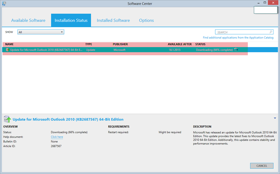This screenshot has height=174, width=280.
Task: Sort by the AVAILABLE AFTER column header
Action: 180,44
